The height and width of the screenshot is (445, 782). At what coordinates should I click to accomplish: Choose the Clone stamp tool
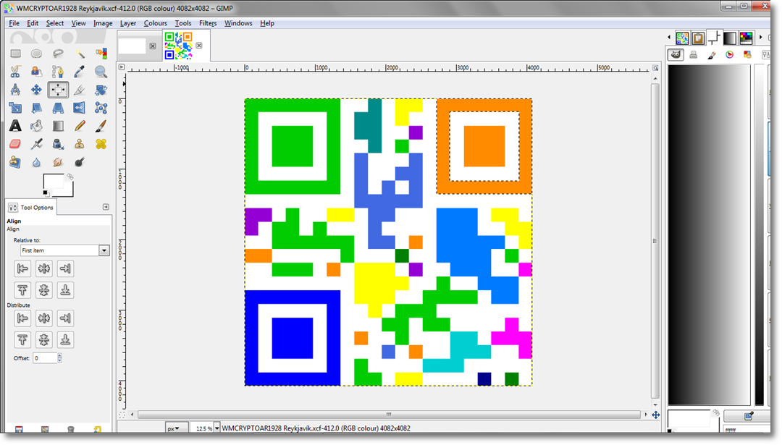click(x=80, y=144)
